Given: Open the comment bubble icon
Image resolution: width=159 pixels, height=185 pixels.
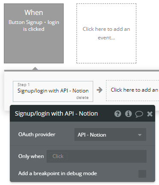Looking at the screenshot, I should coord(139,114).
